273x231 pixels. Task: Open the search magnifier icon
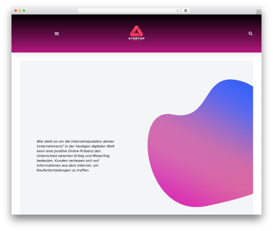(251, 33)
